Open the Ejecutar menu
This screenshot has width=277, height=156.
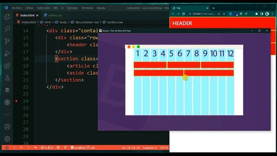coord(72,8)
